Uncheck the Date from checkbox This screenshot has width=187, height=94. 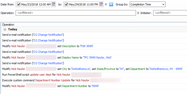[18, 4]
